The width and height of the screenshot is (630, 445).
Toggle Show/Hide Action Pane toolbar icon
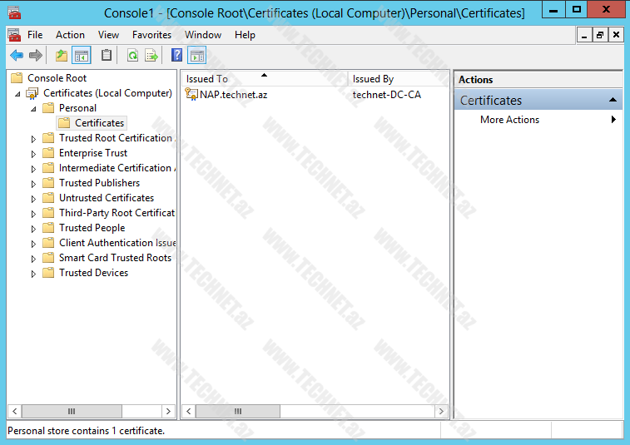pyautogui.click(x=197, y=56)
